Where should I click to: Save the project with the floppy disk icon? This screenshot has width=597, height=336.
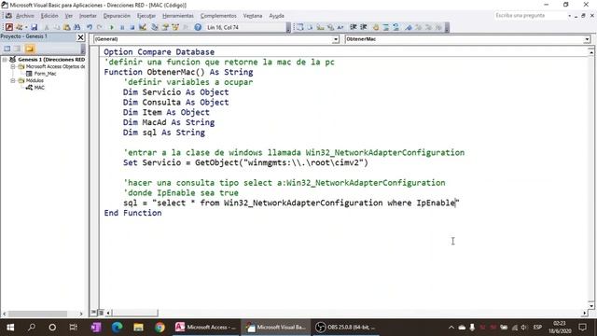[35, 27]
